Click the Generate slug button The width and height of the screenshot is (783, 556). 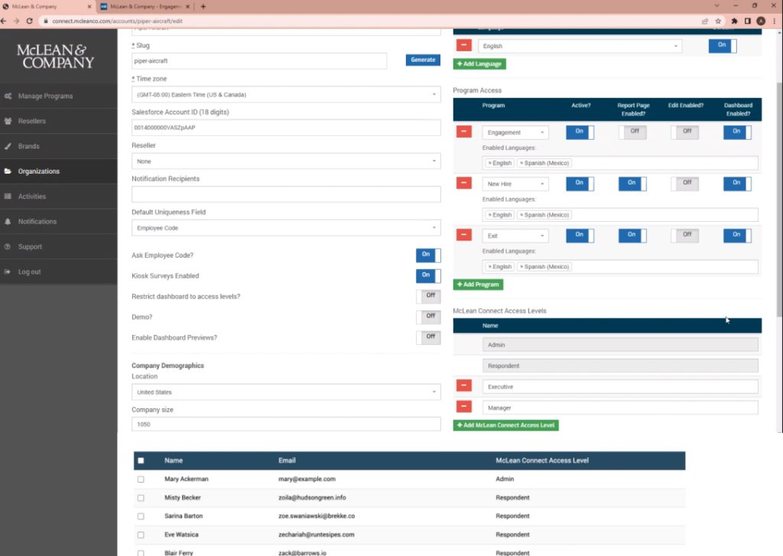(423, 60)
